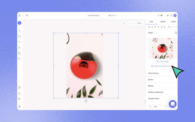Select the artboard frame tool

[x=19, y=87]
